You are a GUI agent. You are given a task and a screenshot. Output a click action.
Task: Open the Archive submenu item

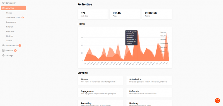[9, 41]
